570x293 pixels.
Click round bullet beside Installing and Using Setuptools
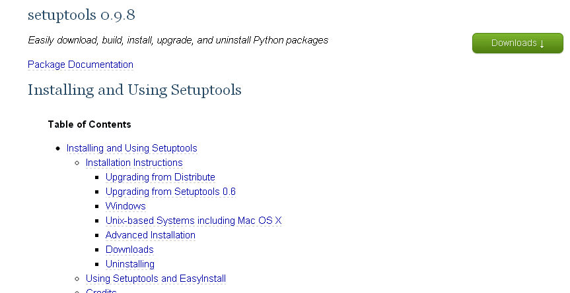pos(58,149)
